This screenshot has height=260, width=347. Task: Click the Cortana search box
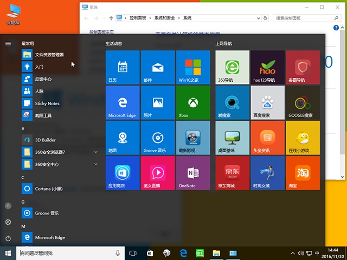(x=65, y=253)
